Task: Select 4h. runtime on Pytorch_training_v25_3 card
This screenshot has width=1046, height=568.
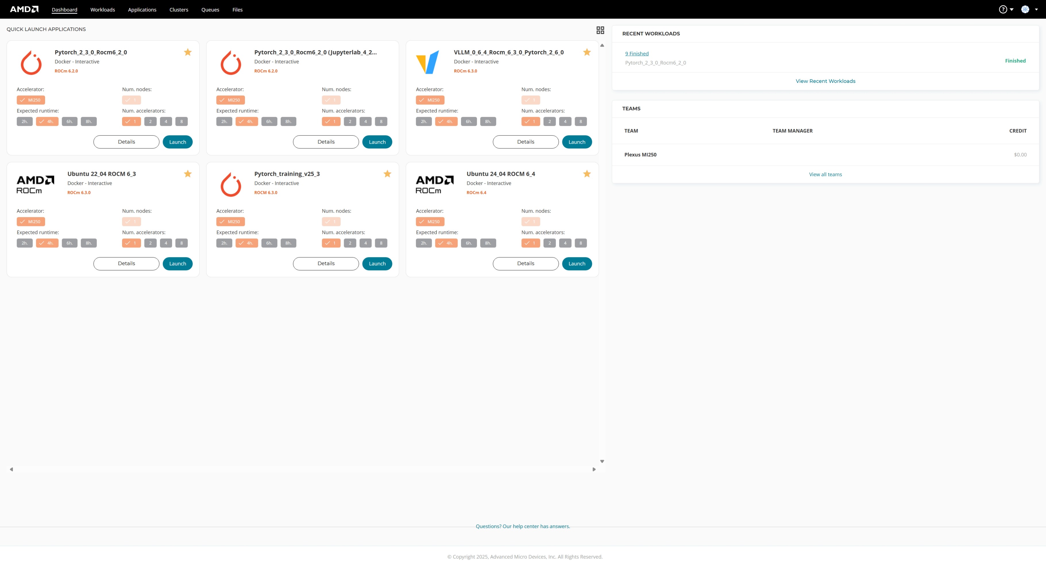Action: point(246,243)
